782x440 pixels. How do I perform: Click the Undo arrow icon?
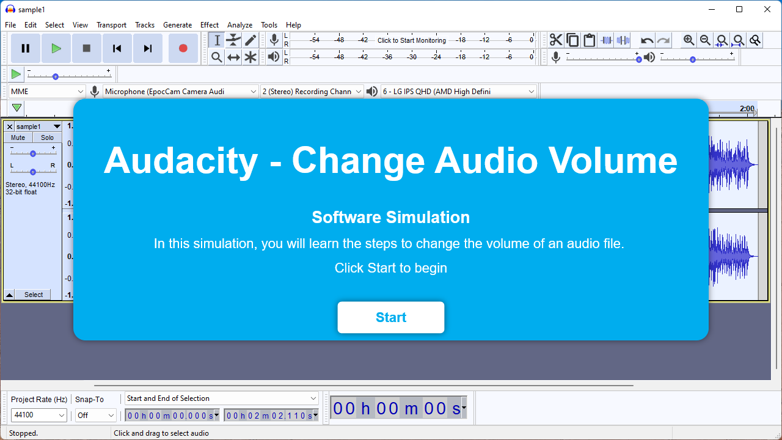646,41
